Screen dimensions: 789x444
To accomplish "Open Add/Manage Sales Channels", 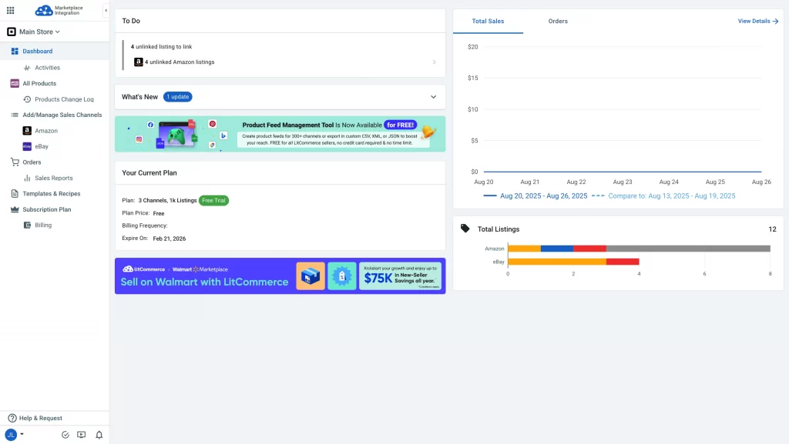I will pos(62,115).
